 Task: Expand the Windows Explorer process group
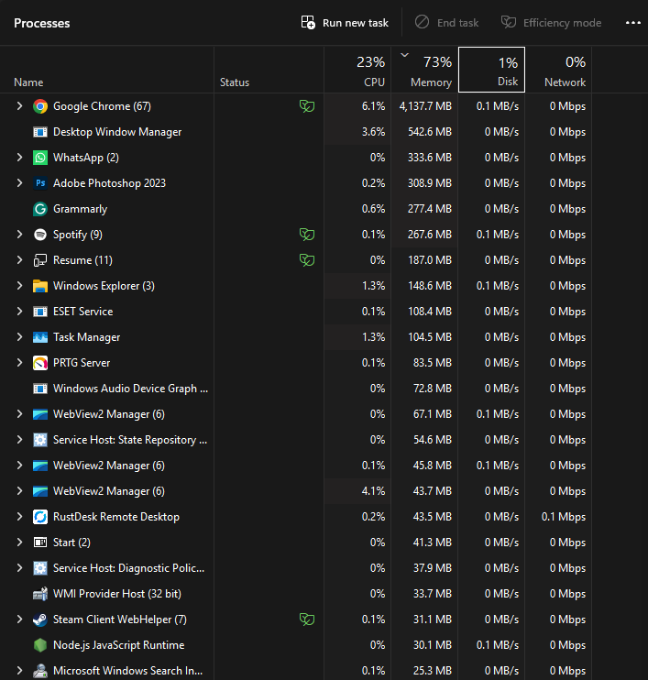19,286
